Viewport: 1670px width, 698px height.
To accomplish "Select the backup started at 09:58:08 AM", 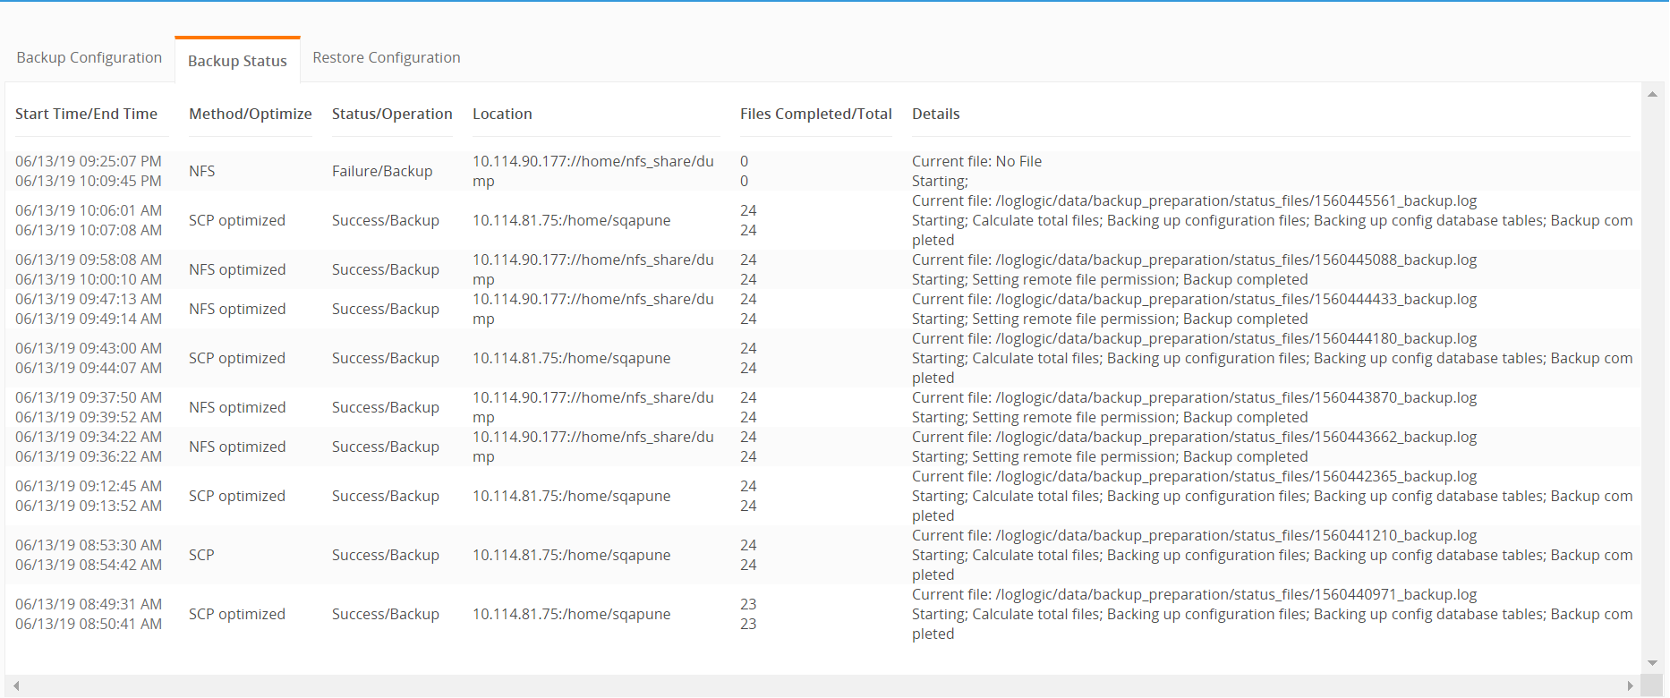I will click(89, 260).
